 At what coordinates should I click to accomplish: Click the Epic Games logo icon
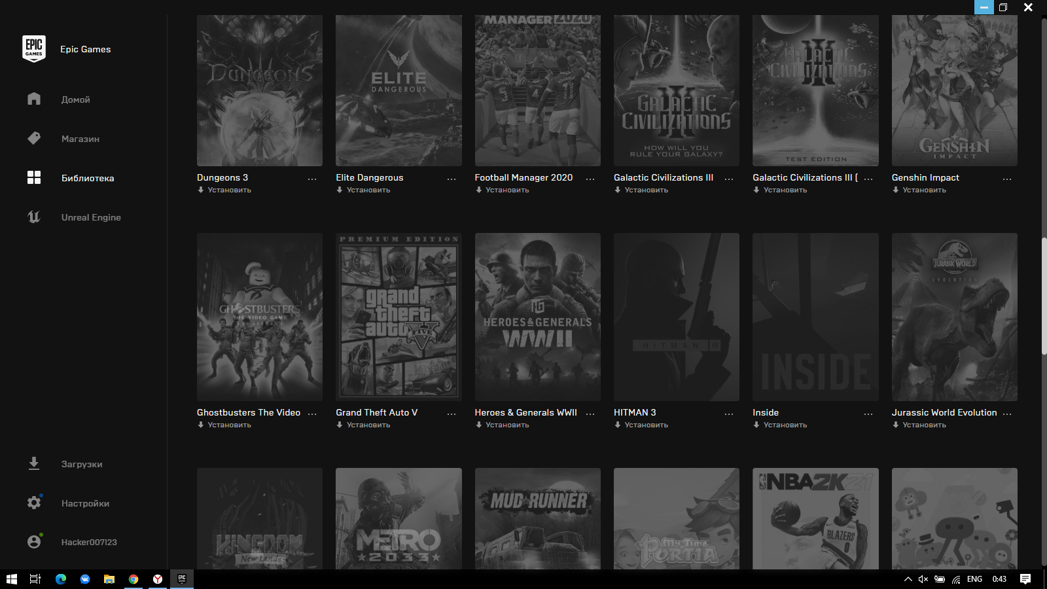click(34, 49)
